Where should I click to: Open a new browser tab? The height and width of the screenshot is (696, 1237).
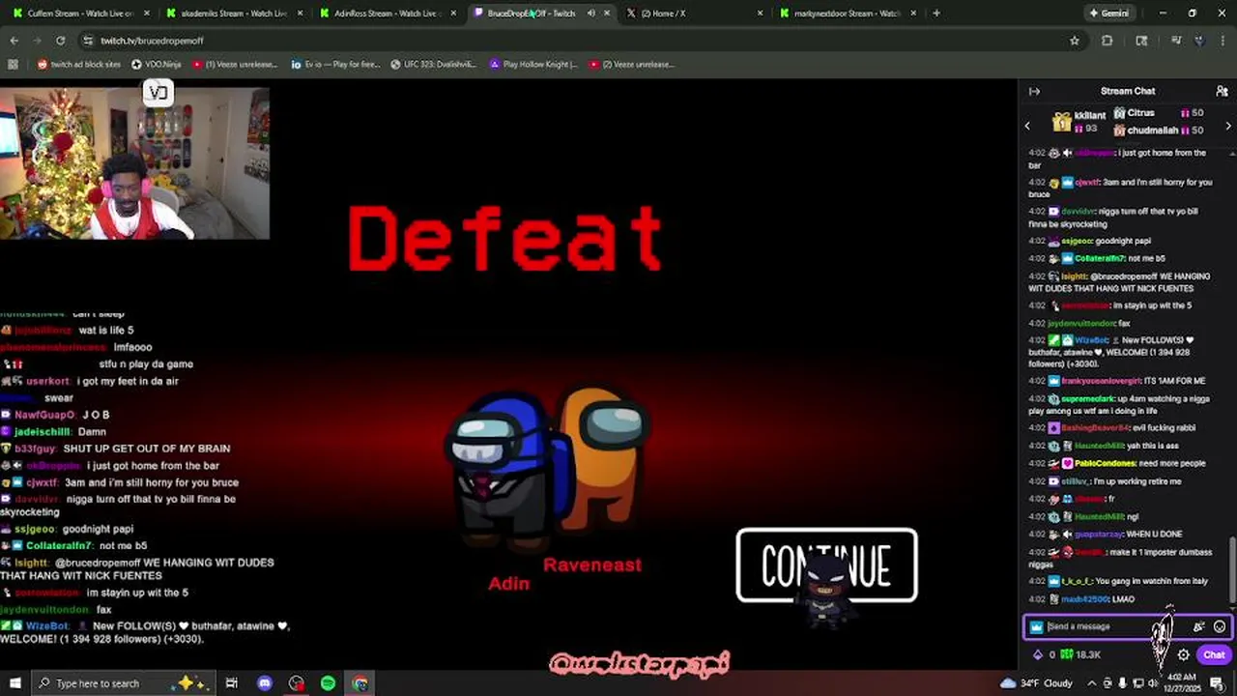point(935,14)
